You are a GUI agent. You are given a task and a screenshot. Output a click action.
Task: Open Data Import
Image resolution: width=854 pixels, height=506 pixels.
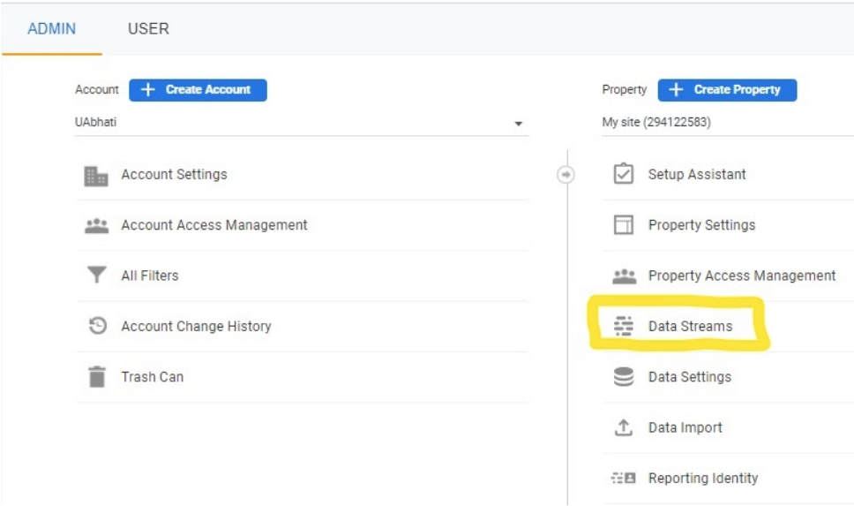pyautogui.click(x=685, y=427)
